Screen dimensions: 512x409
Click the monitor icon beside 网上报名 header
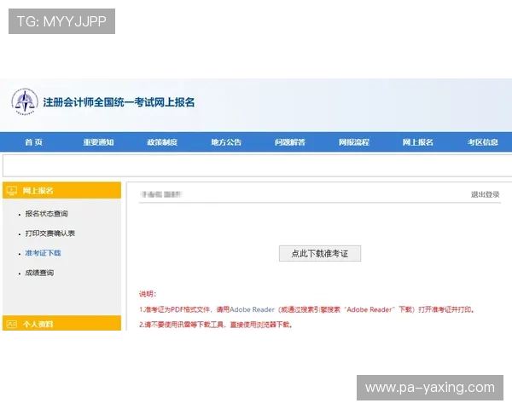(x=12, y=191)
